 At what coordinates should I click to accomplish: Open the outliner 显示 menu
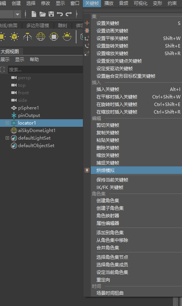coord(20,60)
